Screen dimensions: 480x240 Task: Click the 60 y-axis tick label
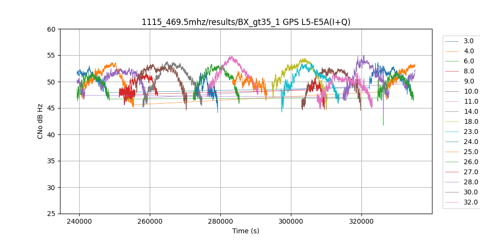coord(51,29)
